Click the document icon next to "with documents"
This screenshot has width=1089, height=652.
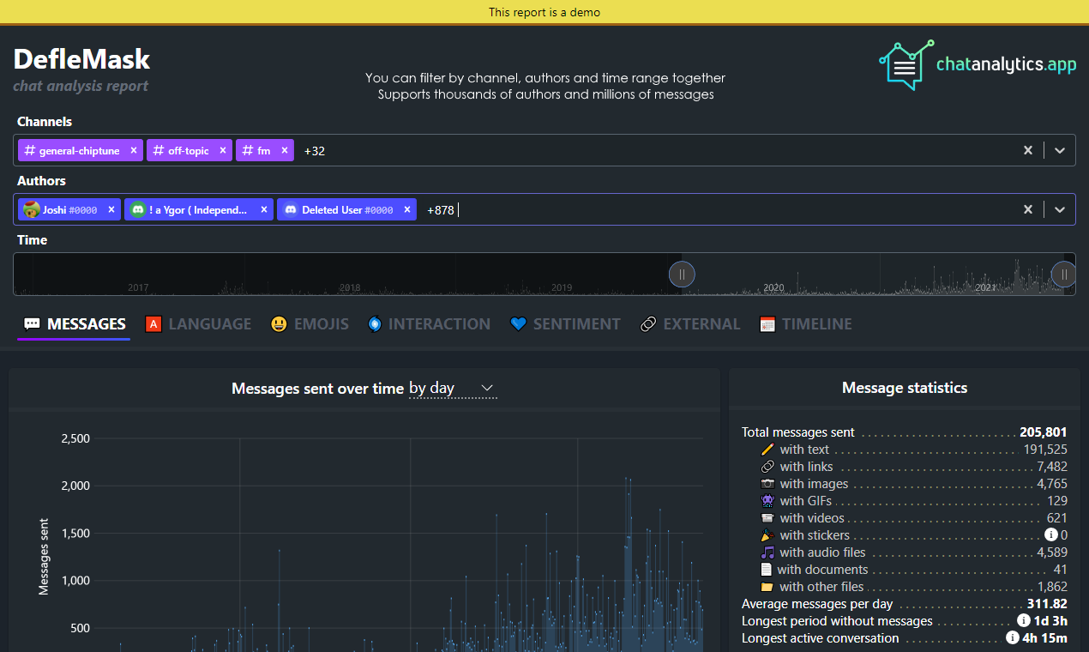coord(767,569)
